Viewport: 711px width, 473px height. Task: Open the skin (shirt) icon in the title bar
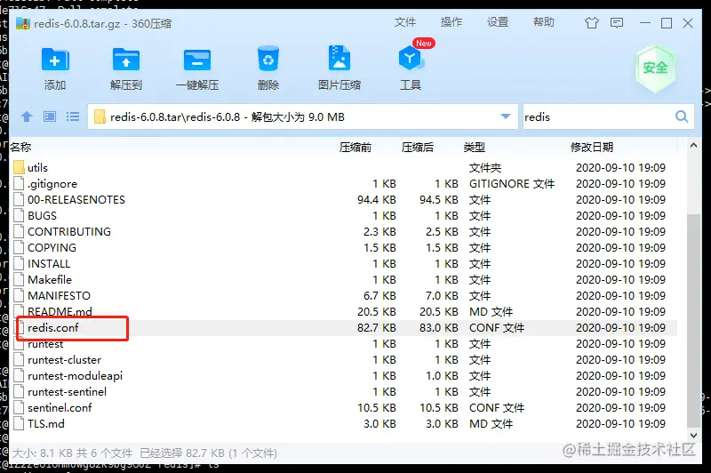[592, 23]
